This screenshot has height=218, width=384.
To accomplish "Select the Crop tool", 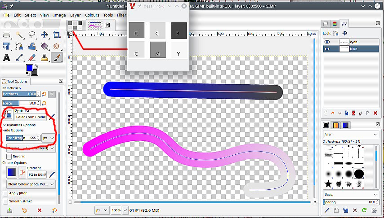I will pos(57,35).
